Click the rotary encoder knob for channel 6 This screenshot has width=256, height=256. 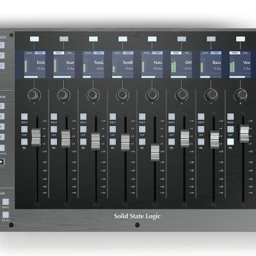[x=182, y=95]
